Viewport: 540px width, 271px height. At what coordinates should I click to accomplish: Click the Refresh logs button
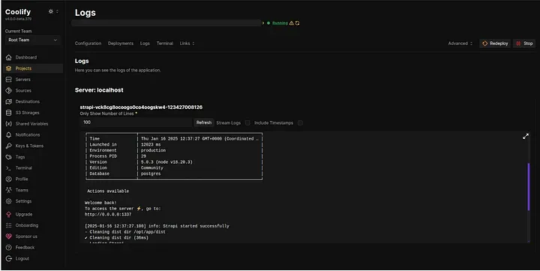point(204,122)
